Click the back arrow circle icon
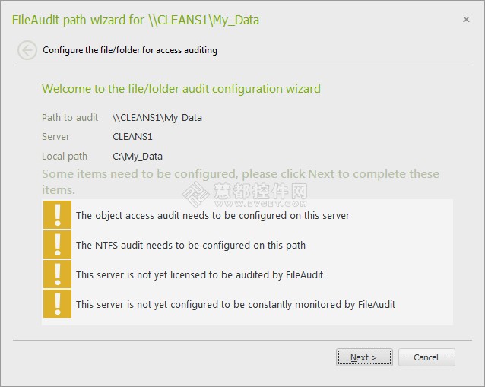The height and width of the screenshot is (387, 485). coord(27,50)
